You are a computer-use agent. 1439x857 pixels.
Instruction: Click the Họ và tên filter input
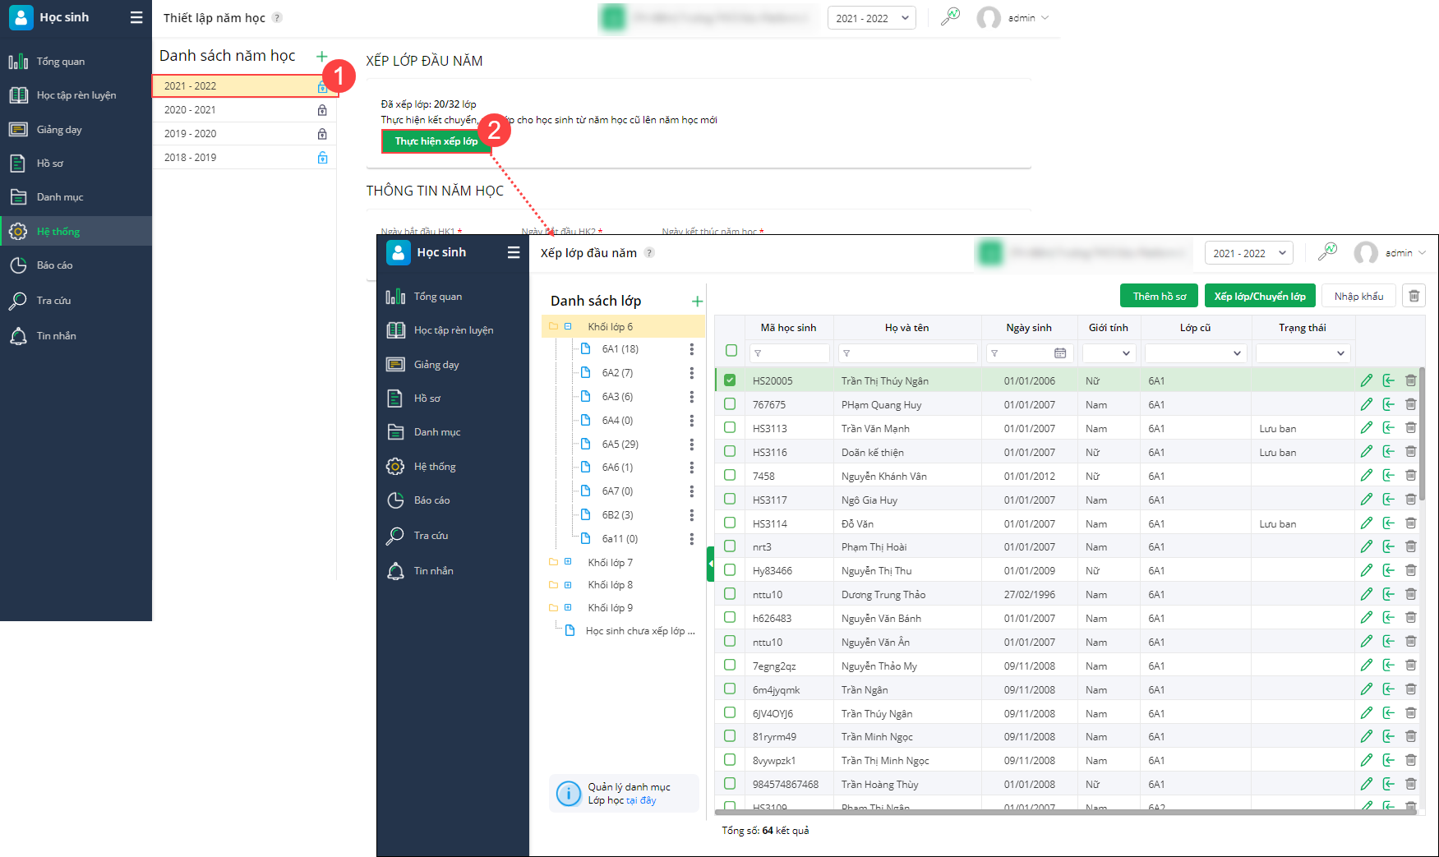907,353
